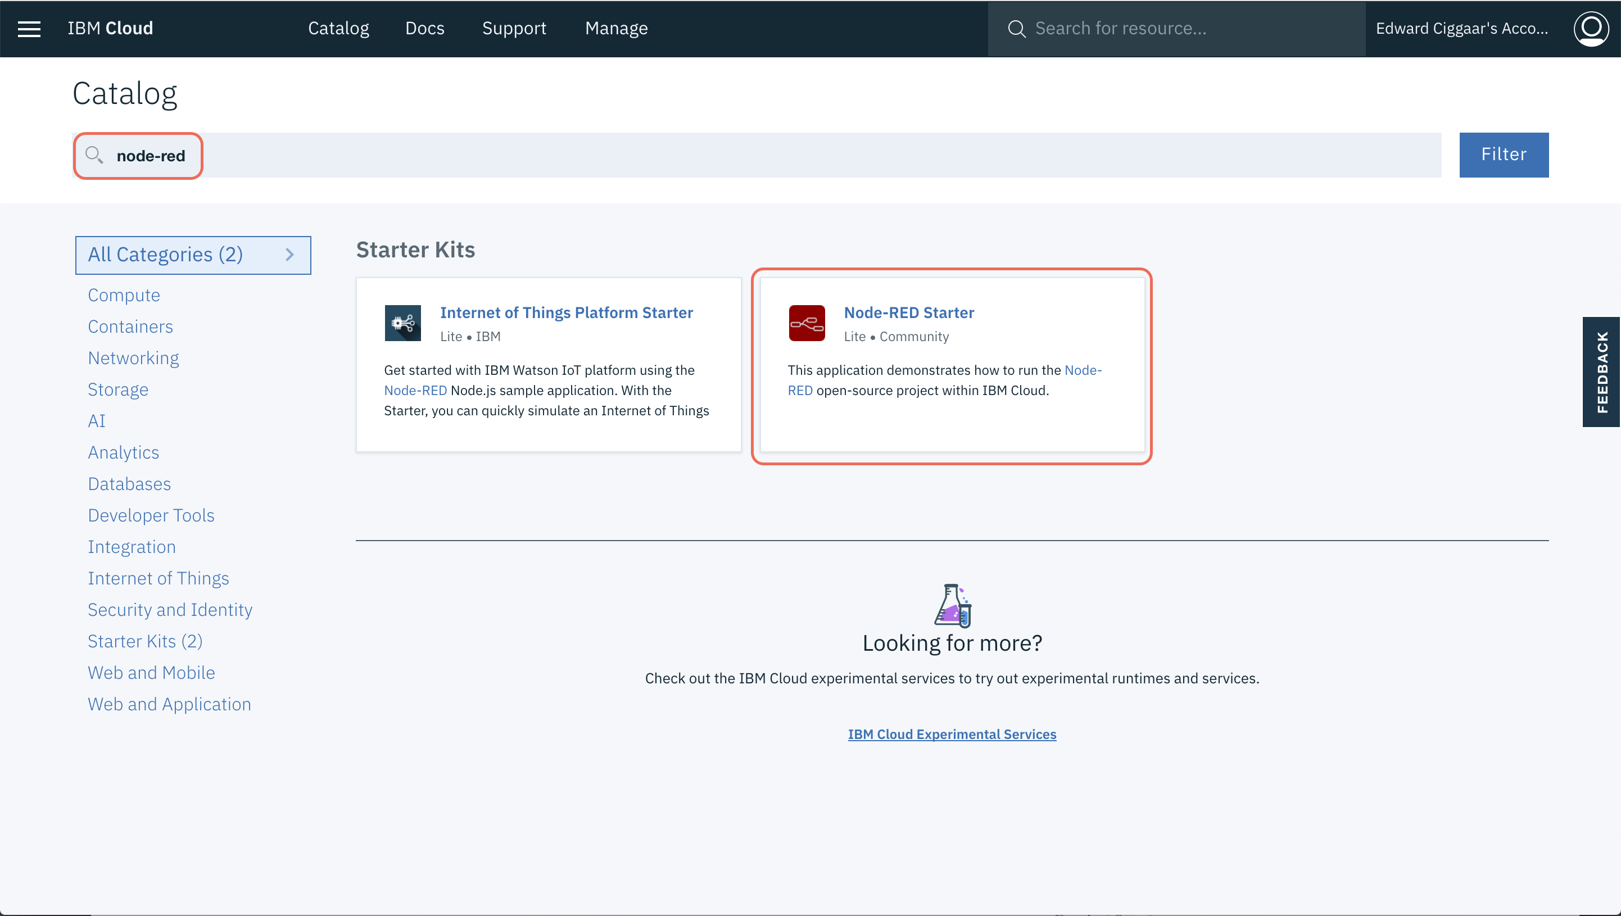Image resolution: width=1621 pixels, height=916 pixels.
Task: Open the hamburger navigation menu
Action: (x=29, y=28)
